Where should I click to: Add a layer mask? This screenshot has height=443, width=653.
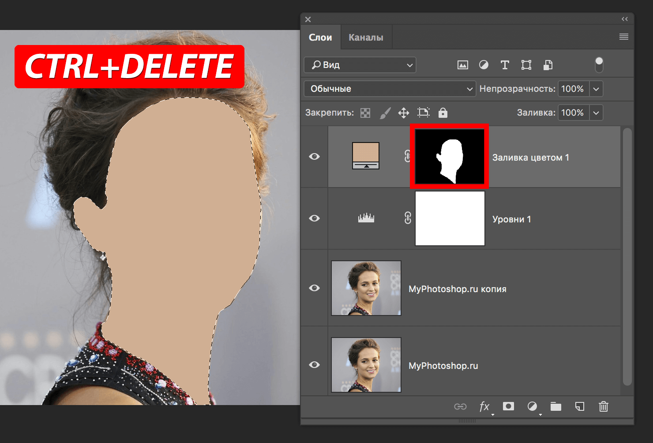click(508, 406)
